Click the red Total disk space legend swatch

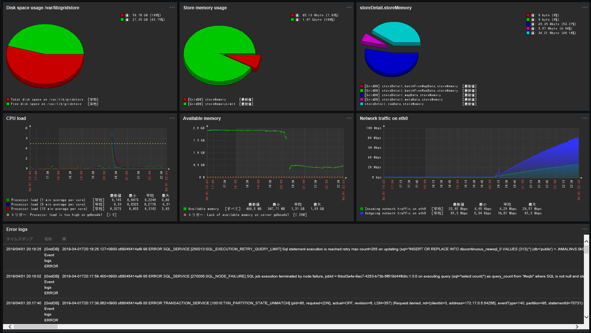click(8, 99)
